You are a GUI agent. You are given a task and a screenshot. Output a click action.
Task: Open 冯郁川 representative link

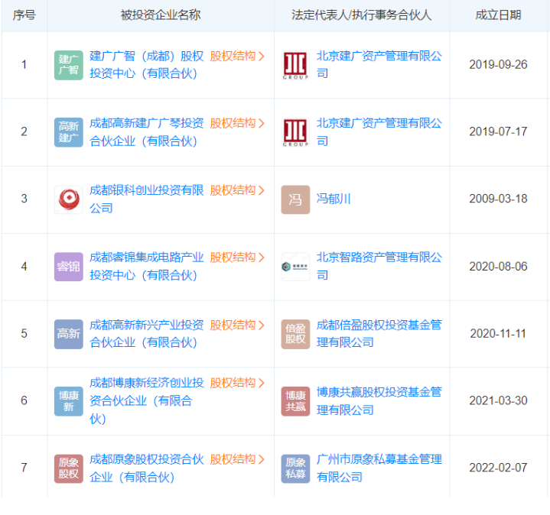tap(334, 199)
